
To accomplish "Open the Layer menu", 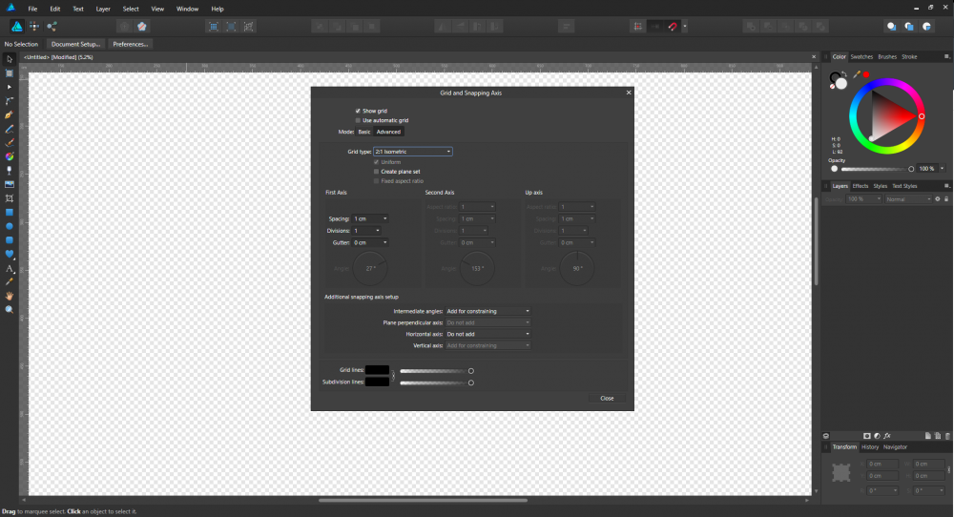I will [103, 9].
